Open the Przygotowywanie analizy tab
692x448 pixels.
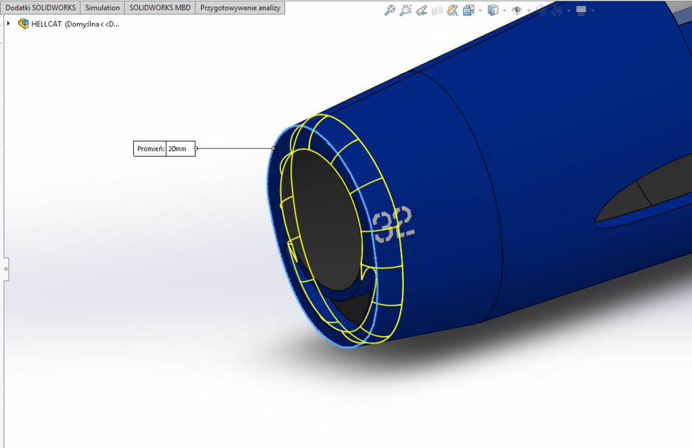[x=240, y=7]
